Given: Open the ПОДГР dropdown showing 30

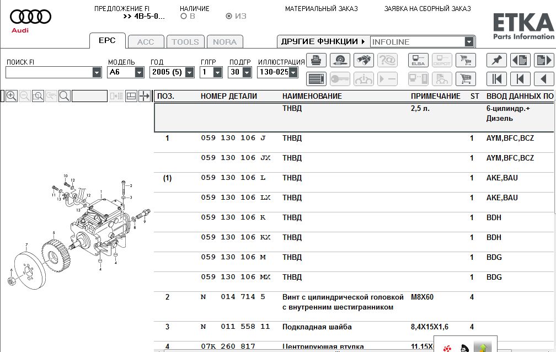Looking at the screenshot, I should click(x=247, y=72).
